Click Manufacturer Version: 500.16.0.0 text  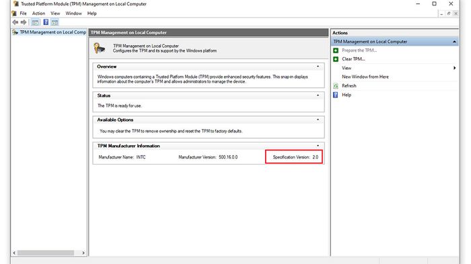click(x=208, y=157)
